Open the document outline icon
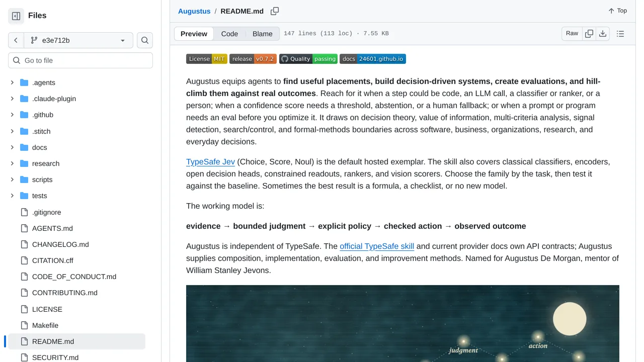This screenshot has height=362, width=644. pyautogui.click(x=620, y=34)
